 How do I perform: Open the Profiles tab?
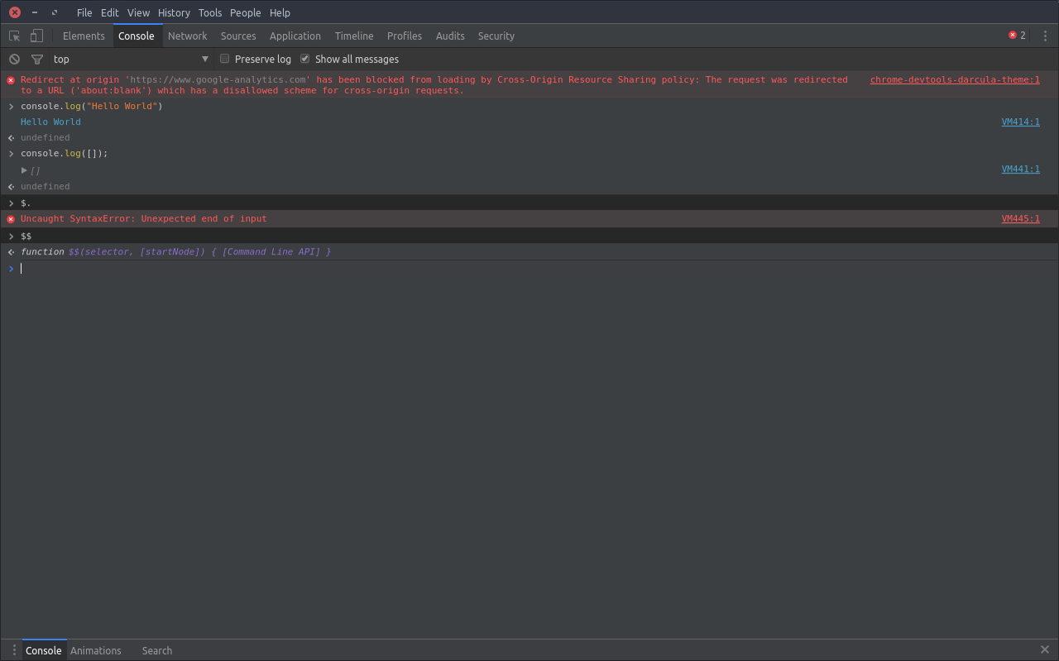tap(405, 36)
